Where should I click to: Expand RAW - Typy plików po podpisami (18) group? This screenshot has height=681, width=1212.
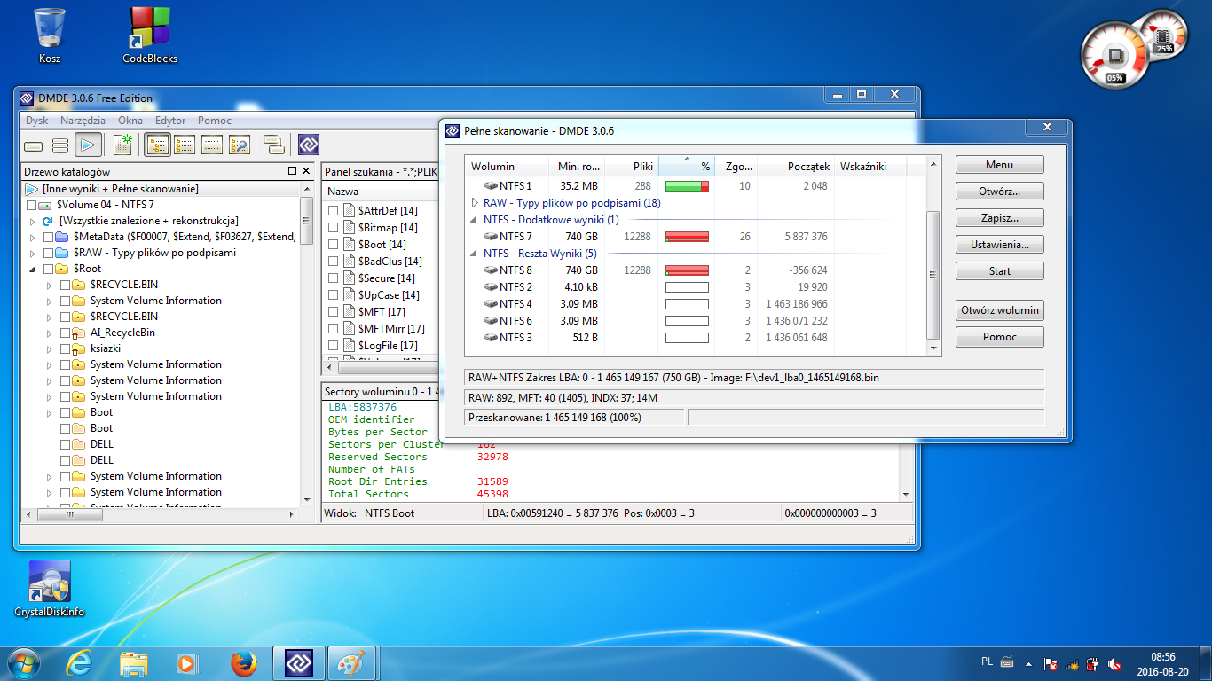coord(475,203)
